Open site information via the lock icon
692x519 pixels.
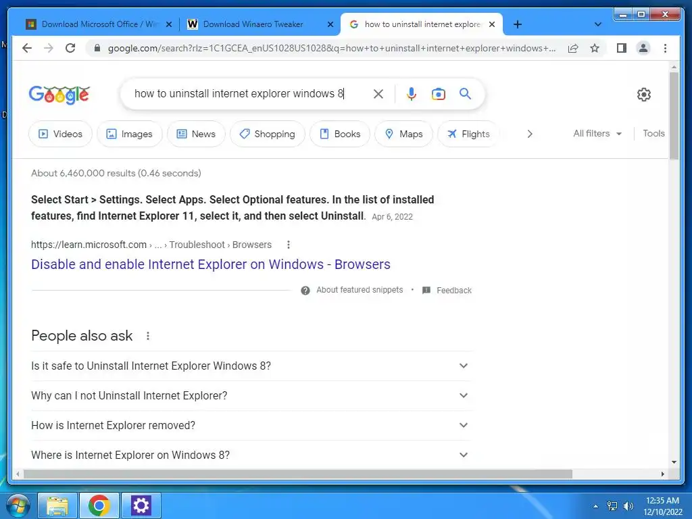[x=97, y=48]
